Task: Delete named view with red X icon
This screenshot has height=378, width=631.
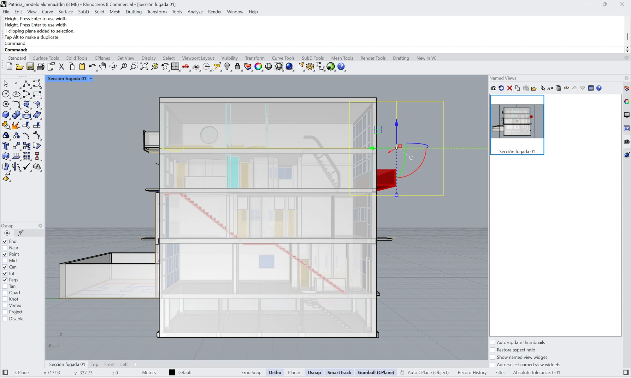Action: pyautogui.click(x=510, y=88)
